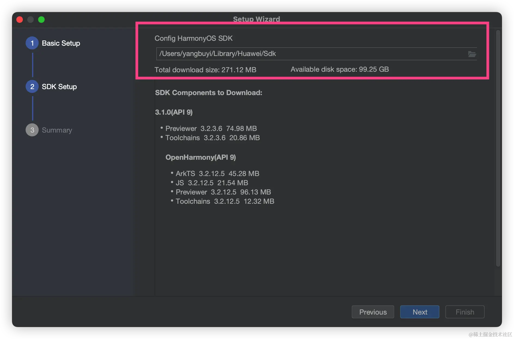Click the Previous button
Viewport: 514px width, 339px height.
(x=373, y=312)
